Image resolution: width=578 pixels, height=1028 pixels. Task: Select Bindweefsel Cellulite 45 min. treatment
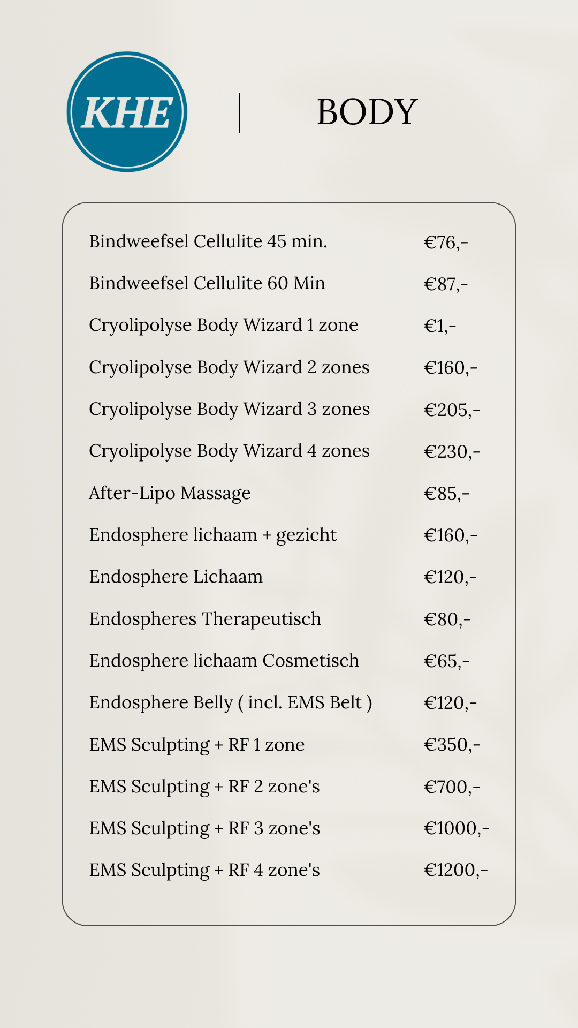click(208, 241)
